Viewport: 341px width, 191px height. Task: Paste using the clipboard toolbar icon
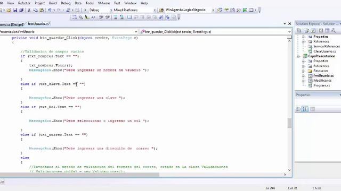42,10
